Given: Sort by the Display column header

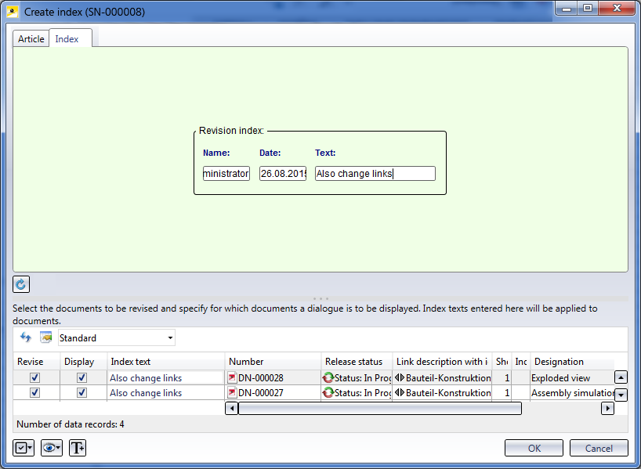Looking at the screenshot, I should pyautogui.click(x=83, y=362).
